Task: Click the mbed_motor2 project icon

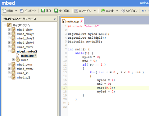Action: click(x=13, y=51)
